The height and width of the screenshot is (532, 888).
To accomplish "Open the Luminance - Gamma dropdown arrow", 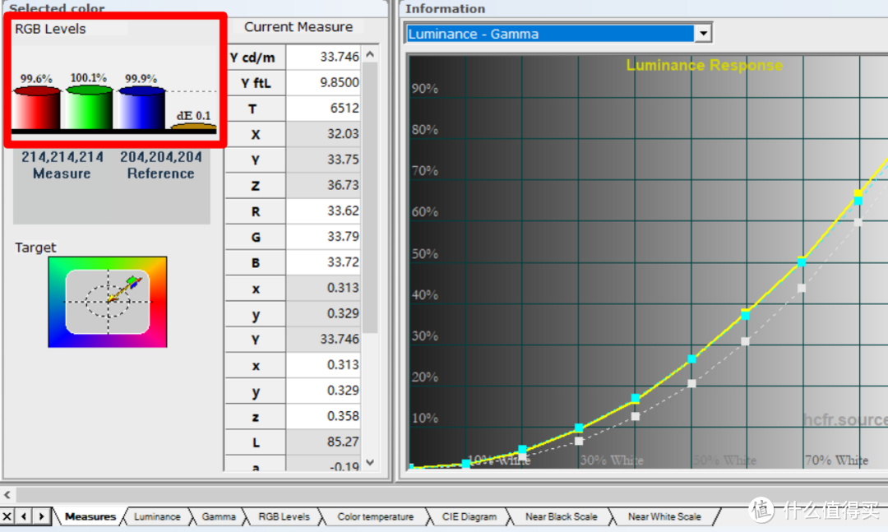I will (703, 34).
